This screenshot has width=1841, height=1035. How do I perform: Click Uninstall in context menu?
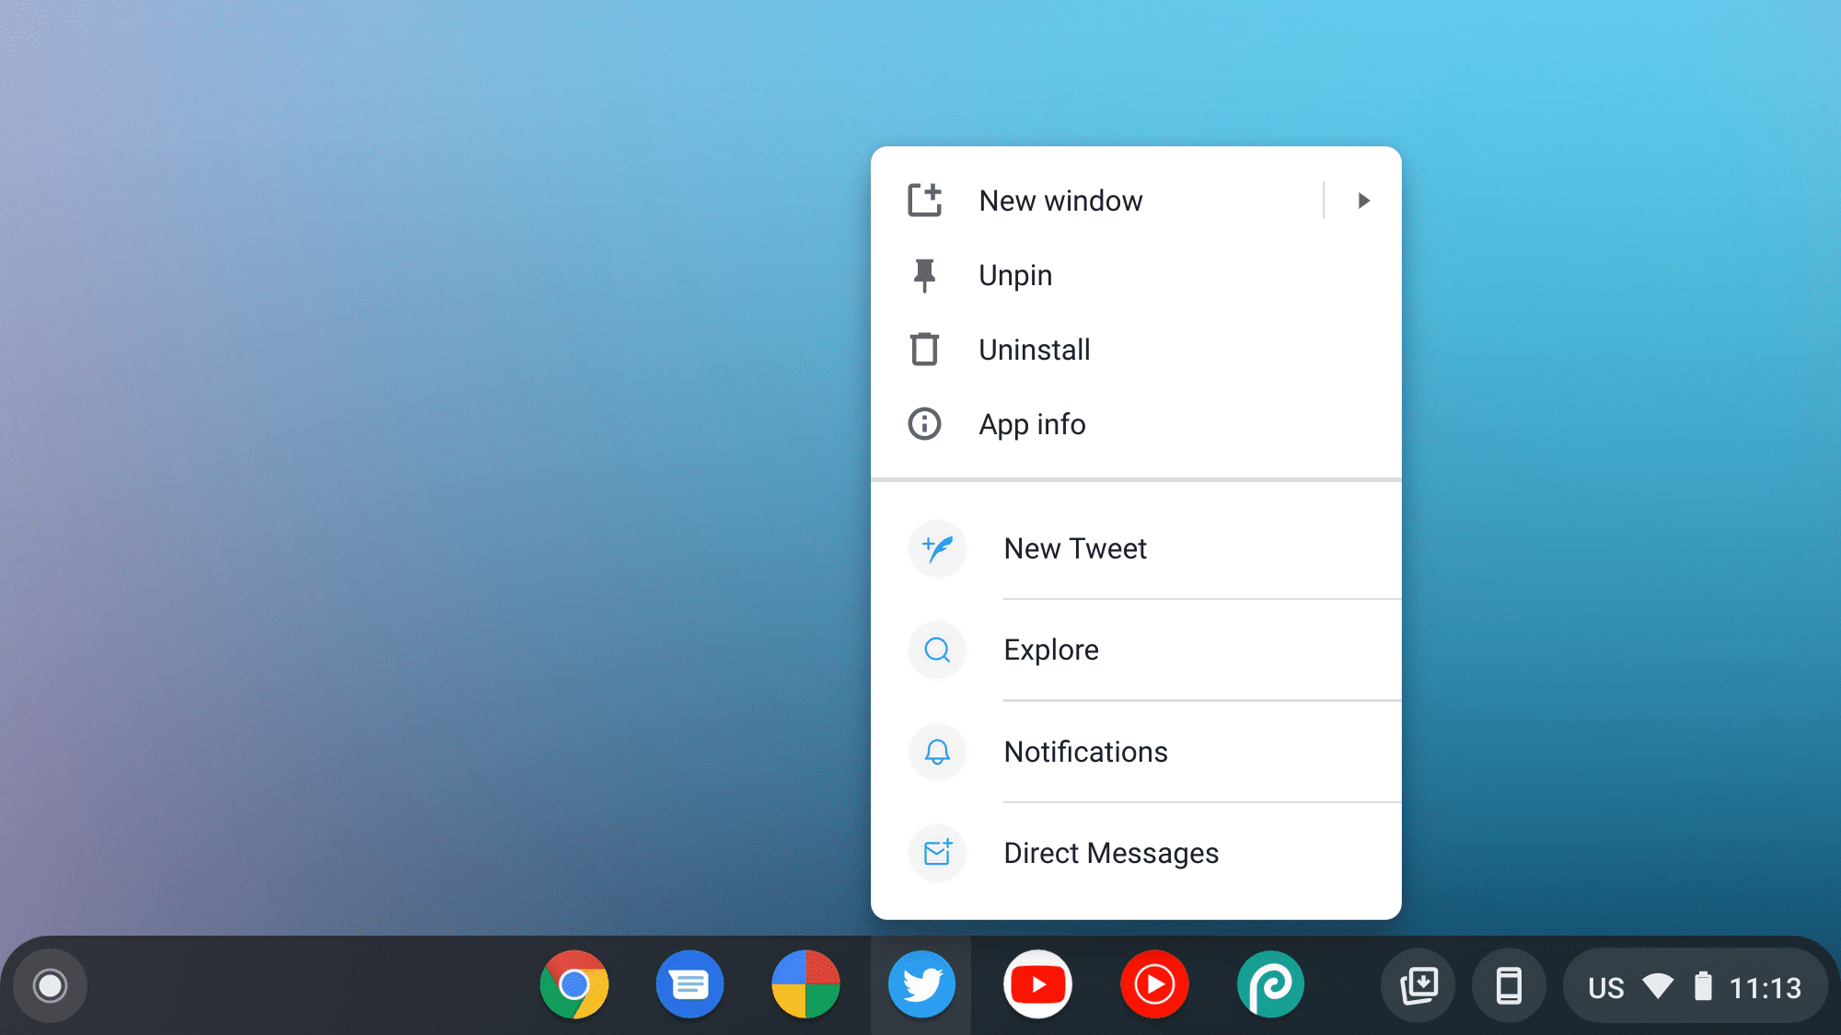tap(1035, 349)
